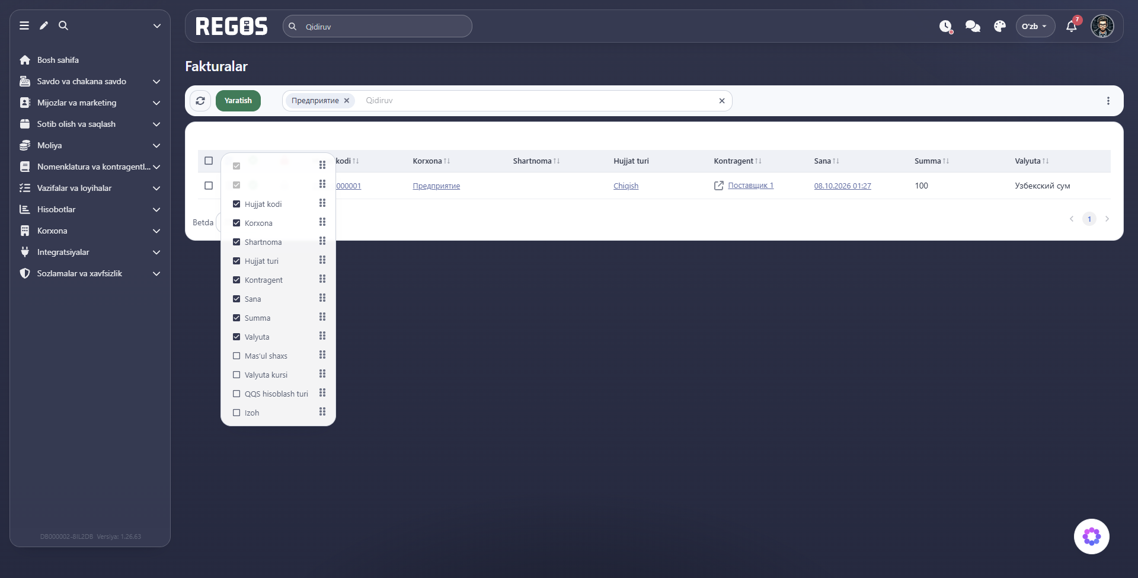This screenshot has width=1138, height=578.
Task: Enable the Mas'ul shaxs column checkbox
Action: (x=236, y=356)
